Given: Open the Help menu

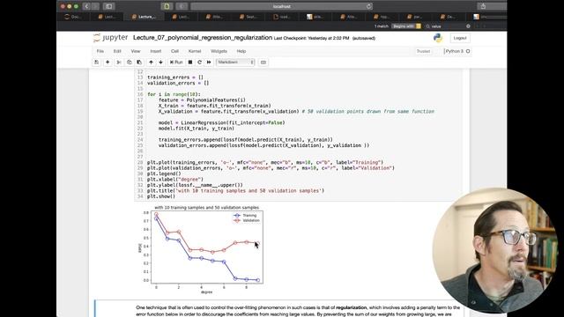Looking at the screenshot, I should pyautogui.click(x=241, y=51).
